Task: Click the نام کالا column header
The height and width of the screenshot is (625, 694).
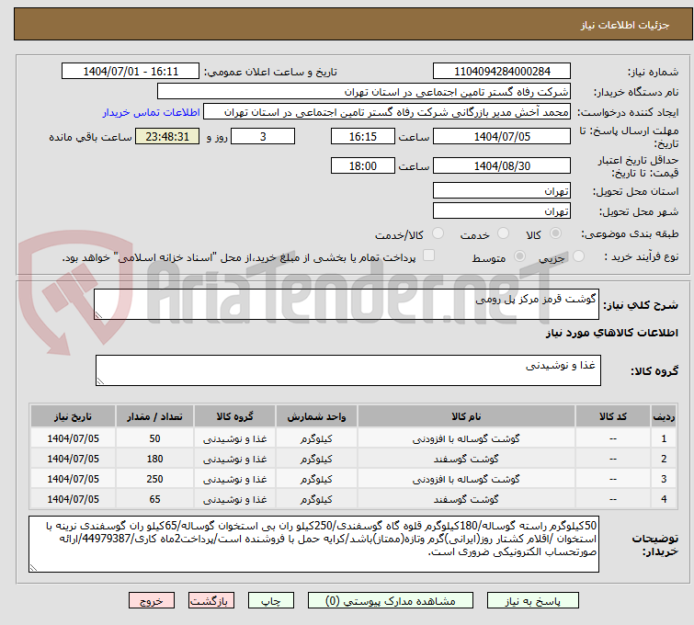Action: pos(467,416)
